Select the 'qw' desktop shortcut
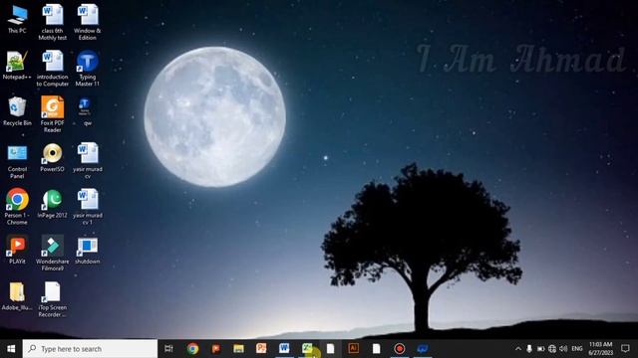Viewport: 638px width, 358px height. point(88,111)
